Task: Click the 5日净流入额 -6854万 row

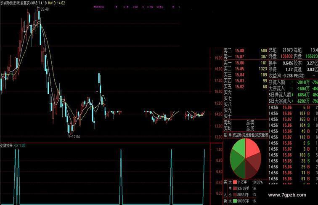Action: click(x=293, y=95)
